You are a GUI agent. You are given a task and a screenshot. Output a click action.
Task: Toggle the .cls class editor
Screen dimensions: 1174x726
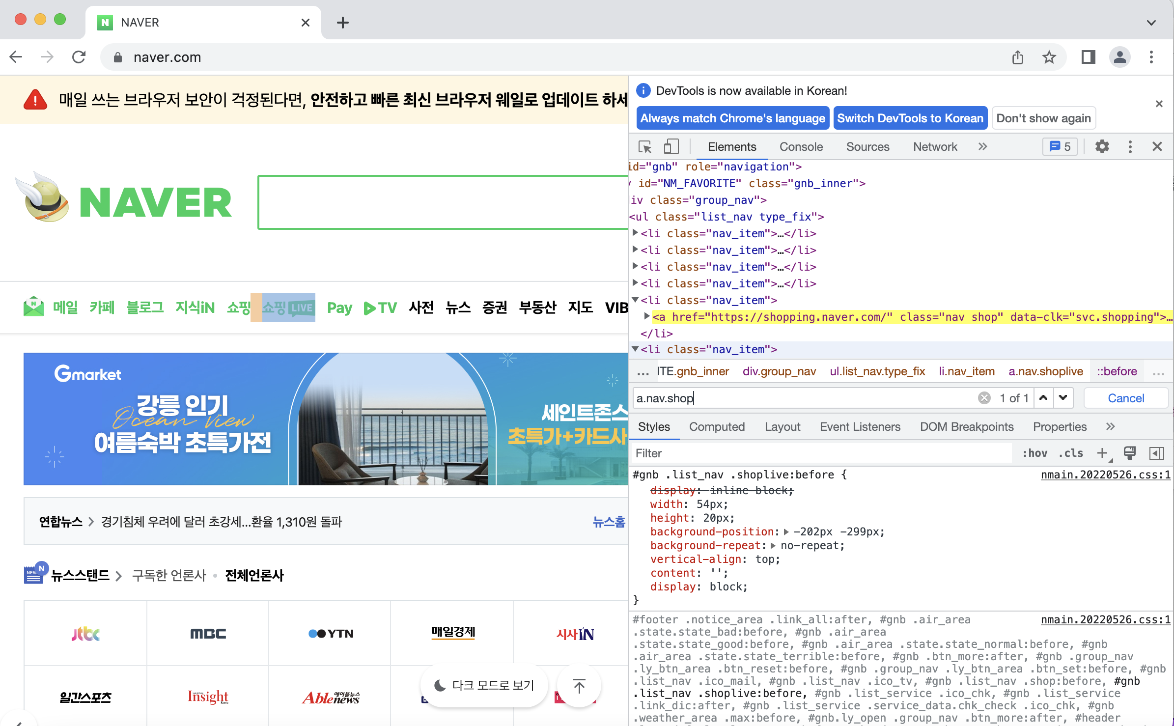point(1071,453)
